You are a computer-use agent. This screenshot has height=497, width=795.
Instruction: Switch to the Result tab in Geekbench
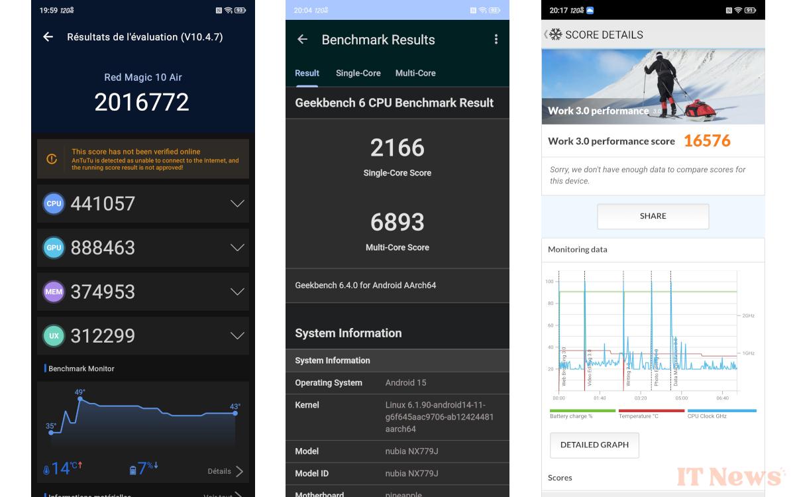pos(307,73)
